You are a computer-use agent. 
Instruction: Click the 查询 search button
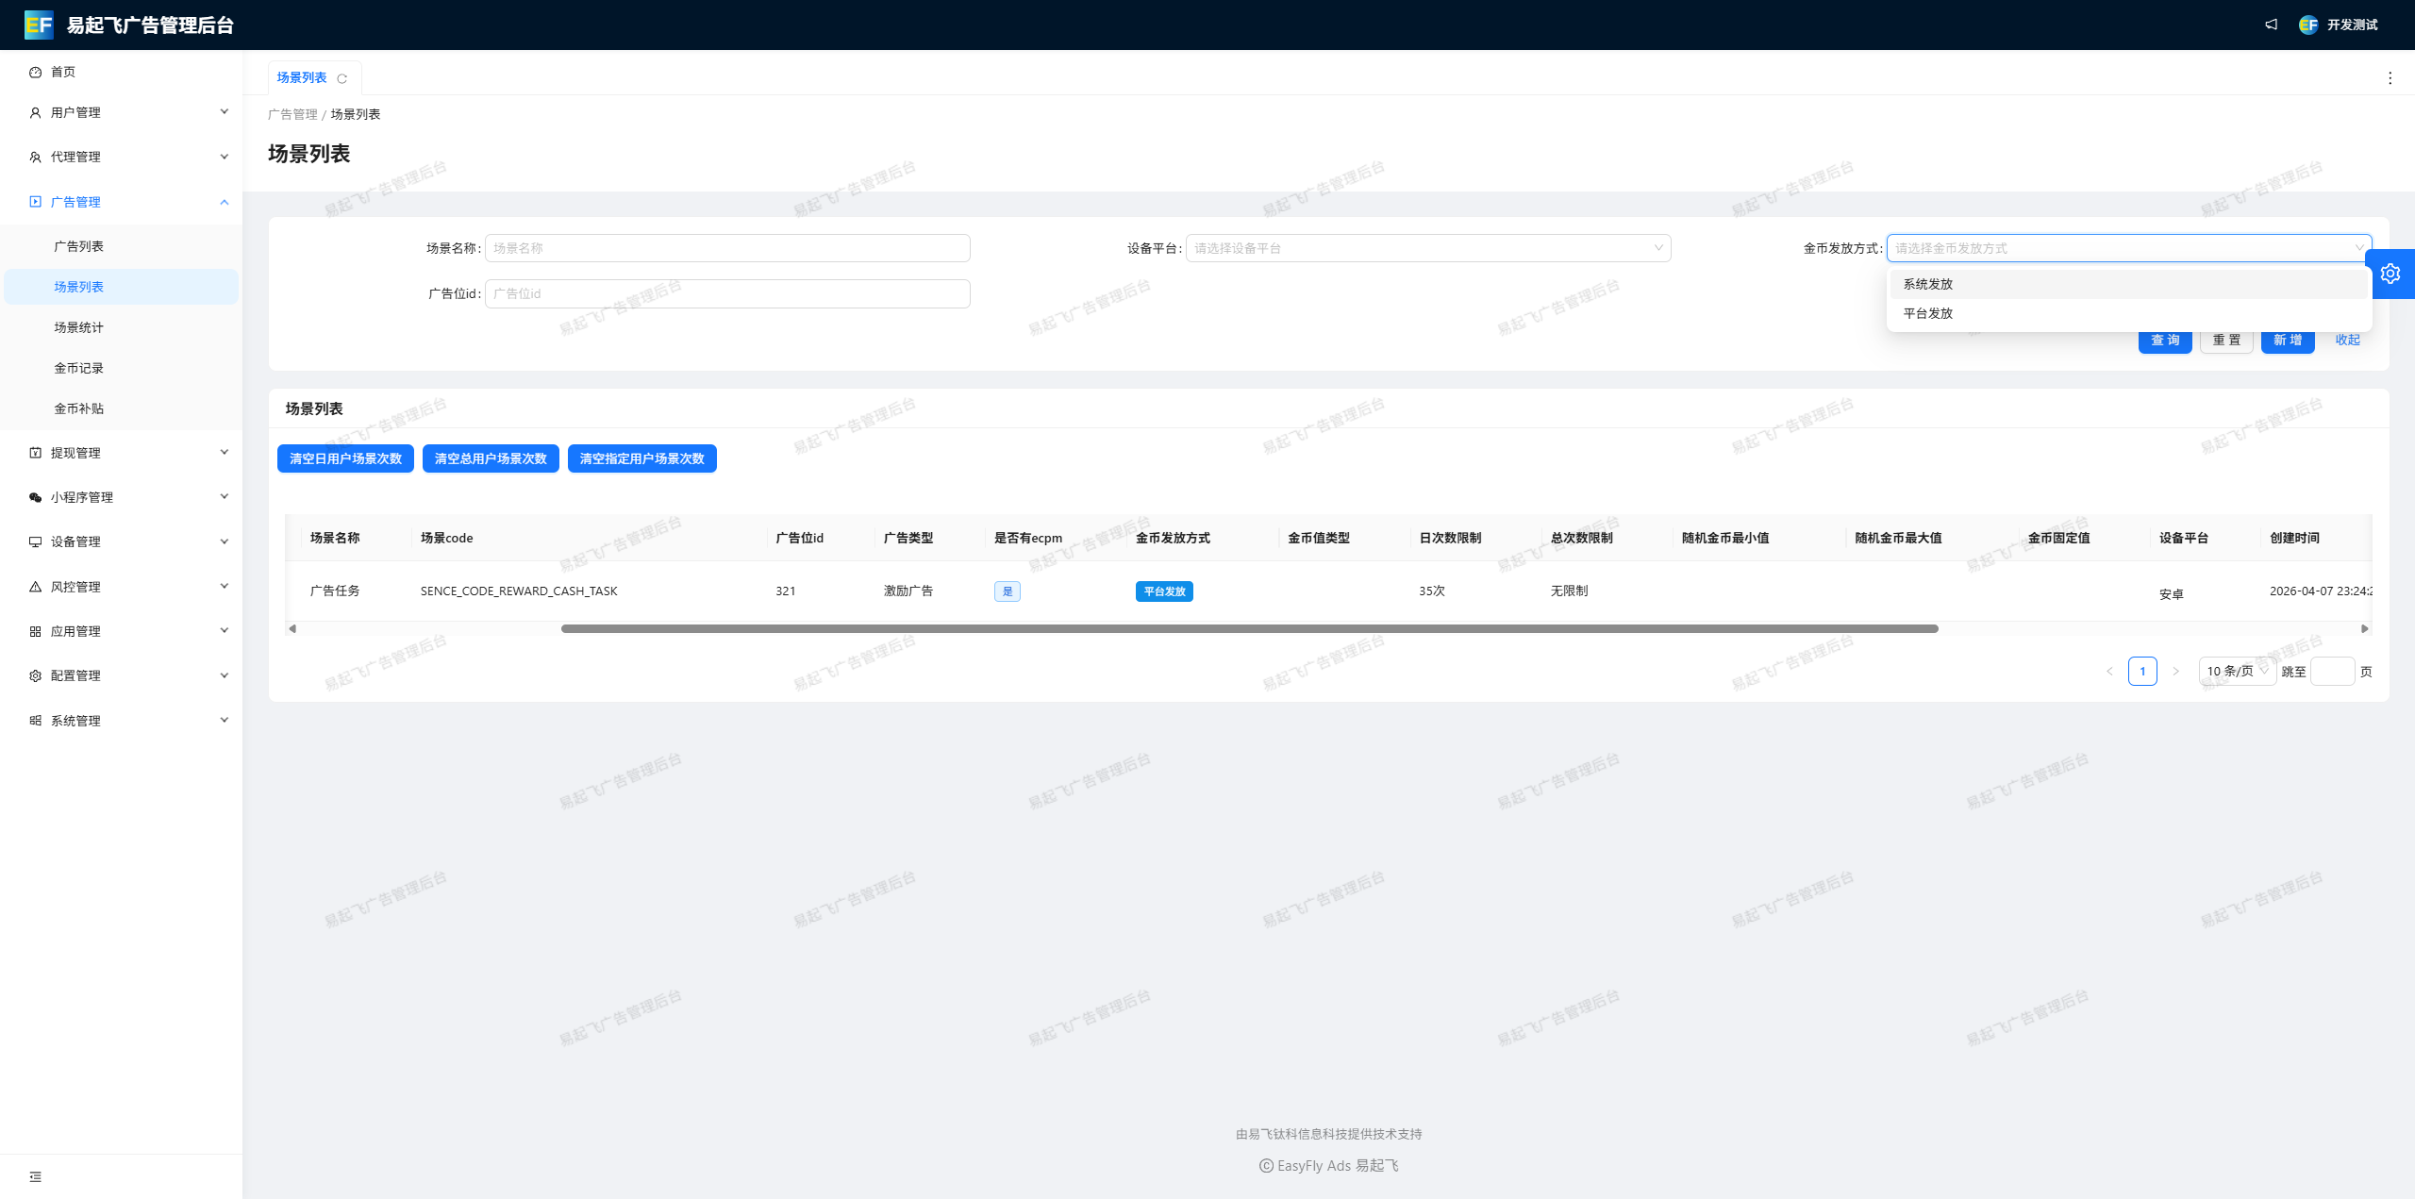tap(2165, 341)
